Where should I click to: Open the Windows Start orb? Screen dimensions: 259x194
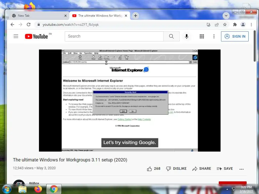7,189
